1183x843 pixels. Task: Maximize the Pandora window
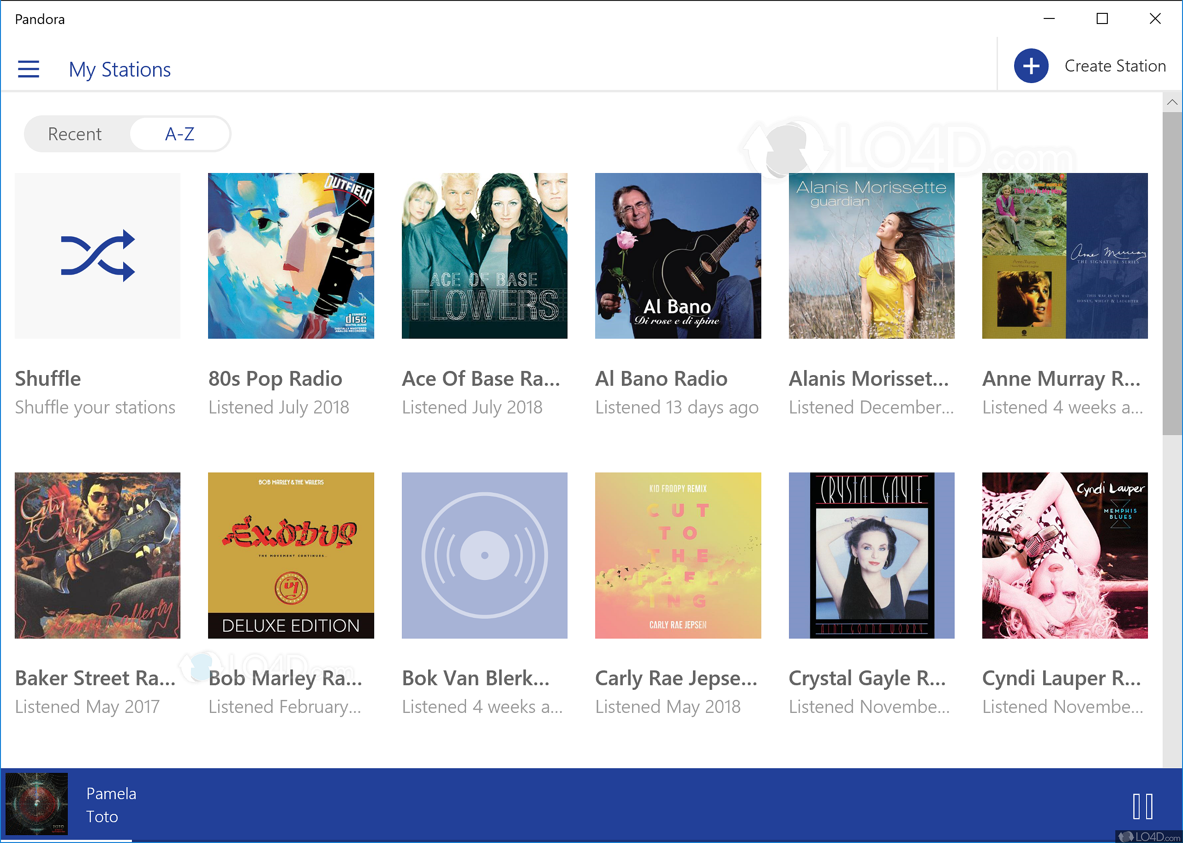pos(1102,18)
